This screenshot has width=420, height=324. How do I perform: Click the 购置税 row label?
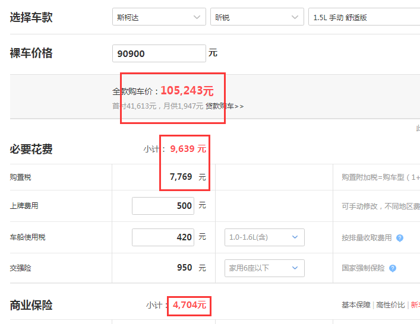click(x=21, y=177)
